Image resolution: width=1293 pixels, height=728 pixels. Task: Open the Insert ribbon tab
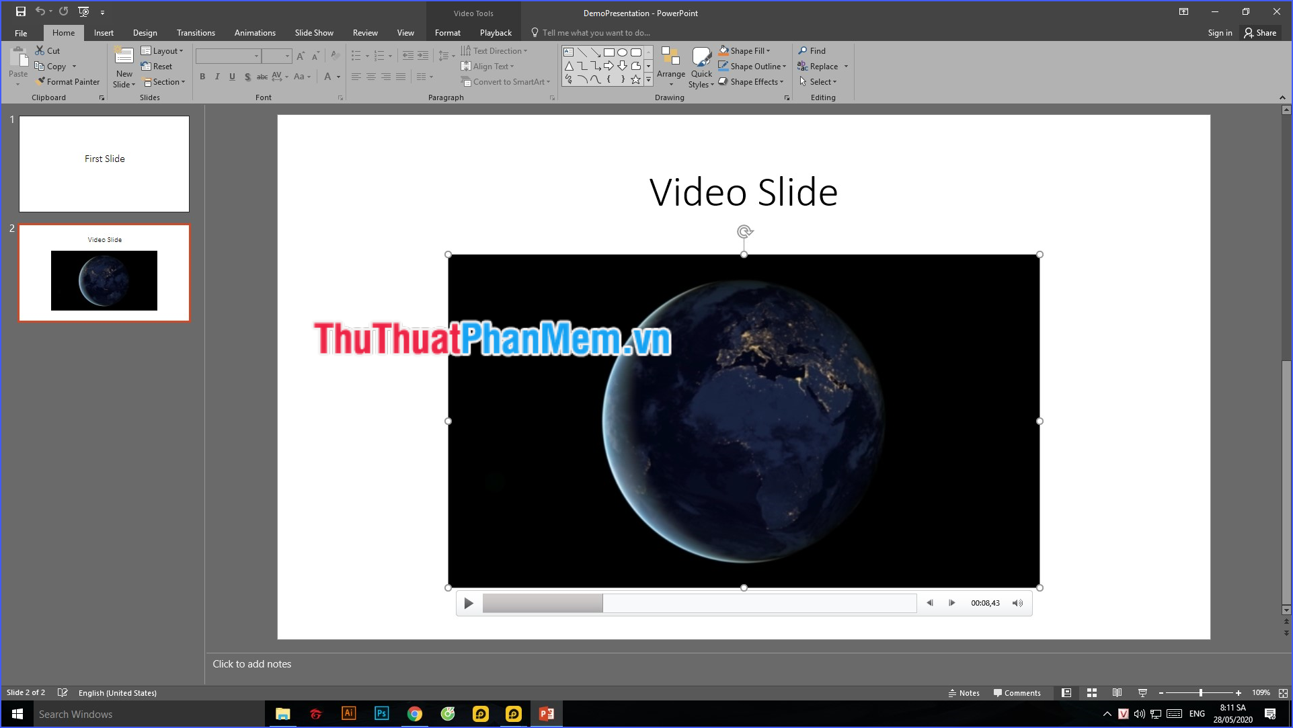(x=104, y=32)
